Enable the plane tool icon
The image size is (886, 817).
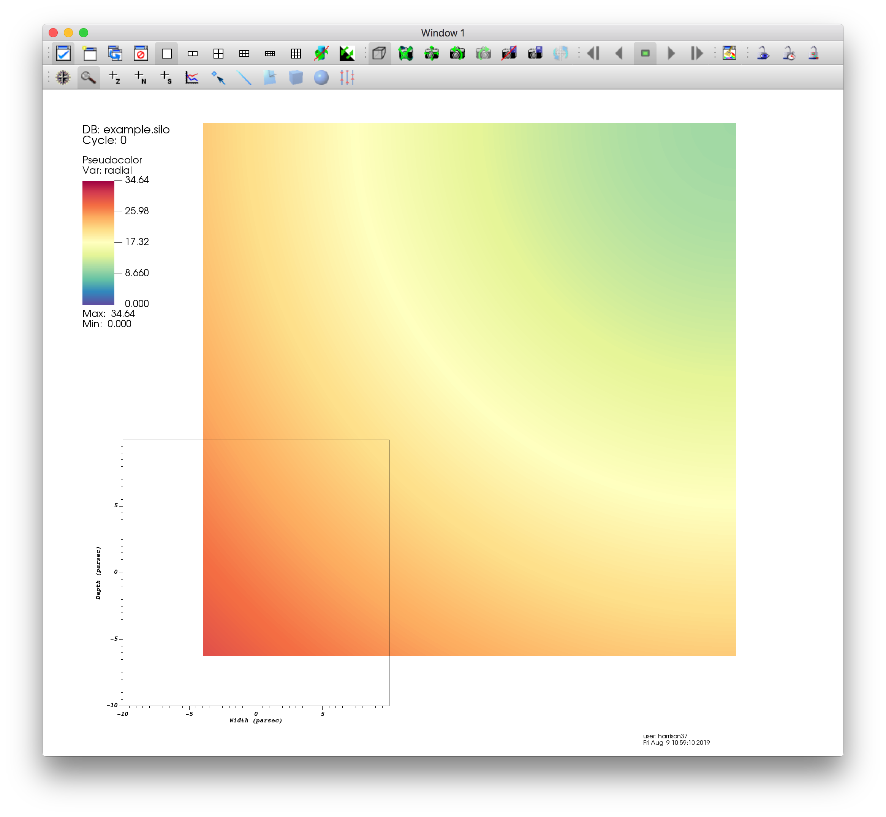point(270,78)
